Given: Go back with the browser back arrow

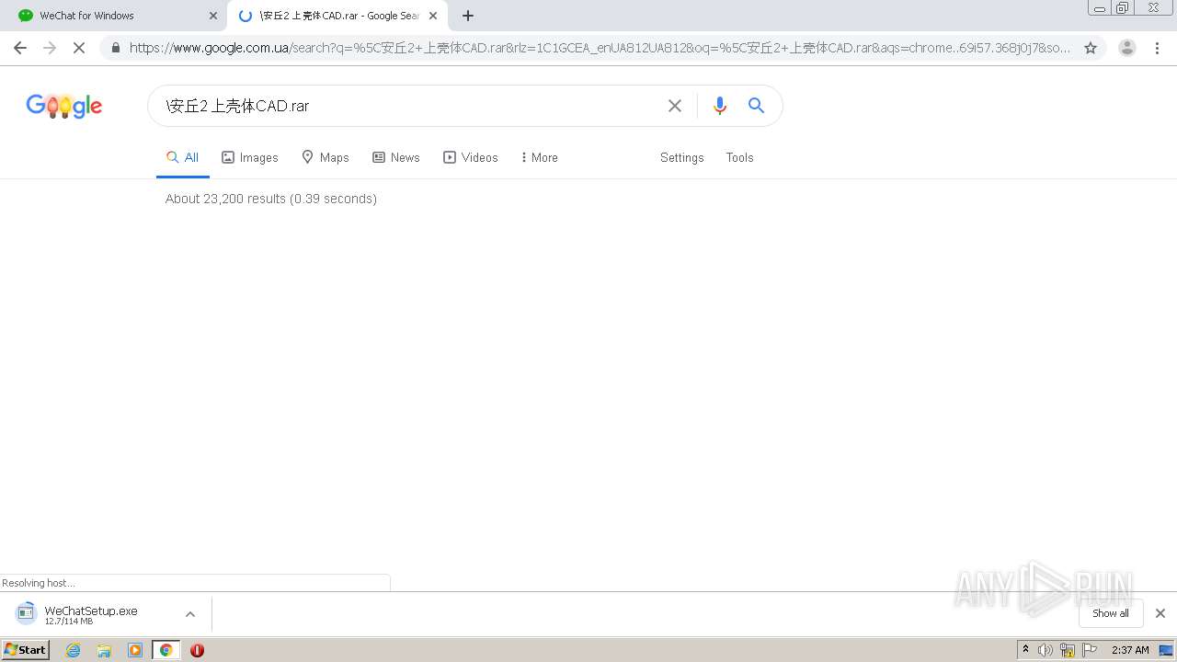Looking at the screenshot, I should pos(20,48).
